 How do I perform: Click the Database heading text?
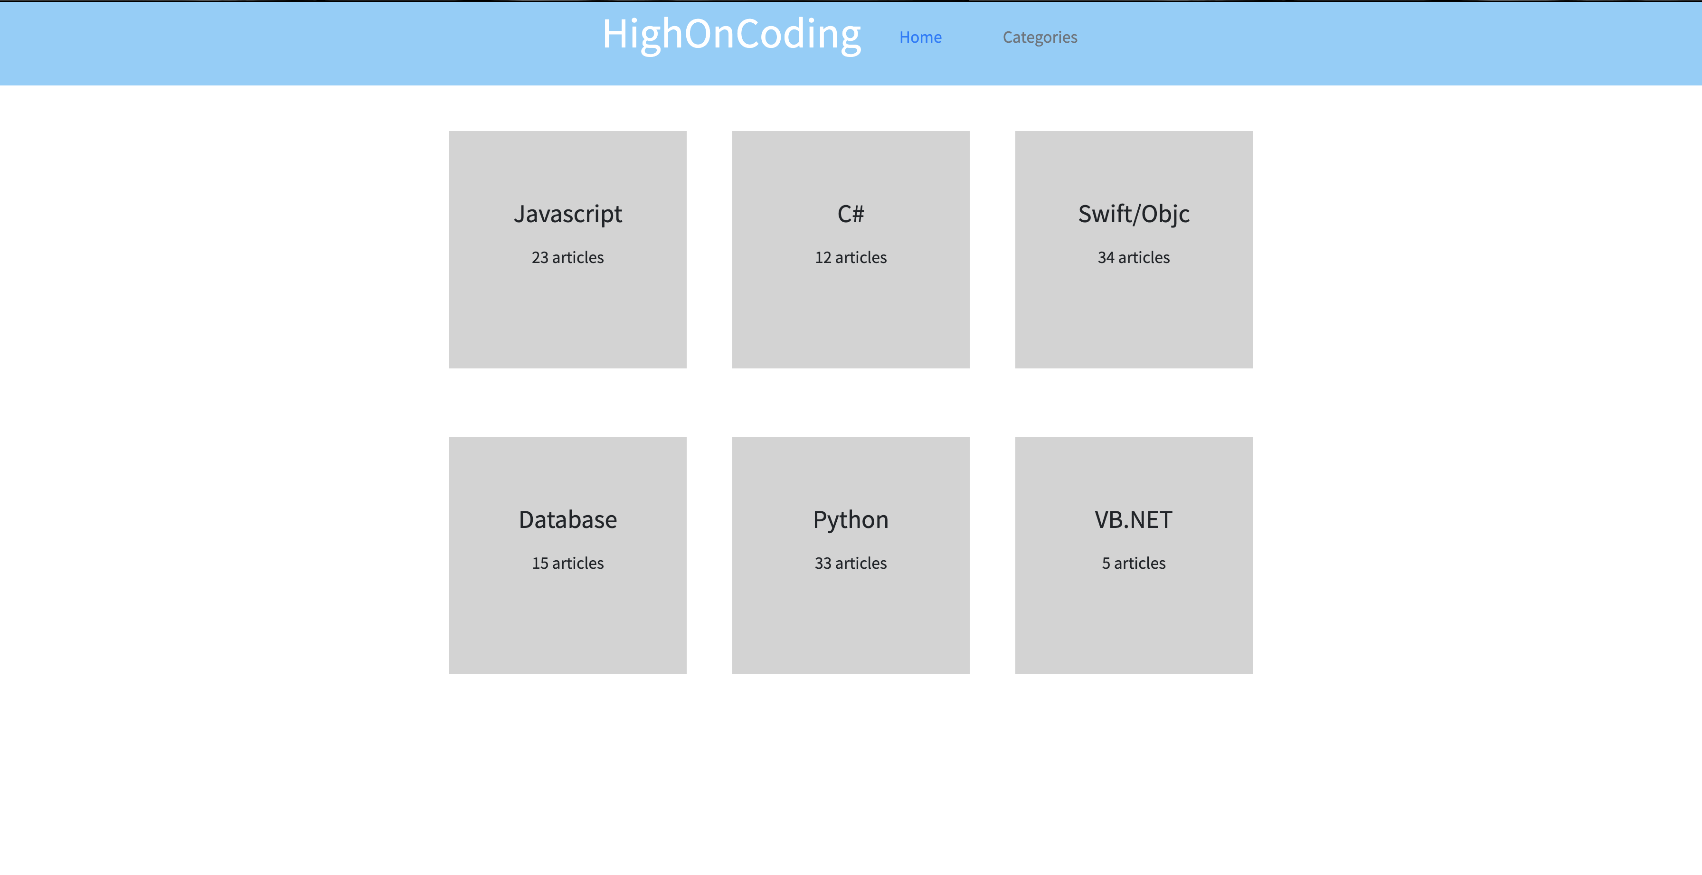pyautogui.click(x=567, y=520)
